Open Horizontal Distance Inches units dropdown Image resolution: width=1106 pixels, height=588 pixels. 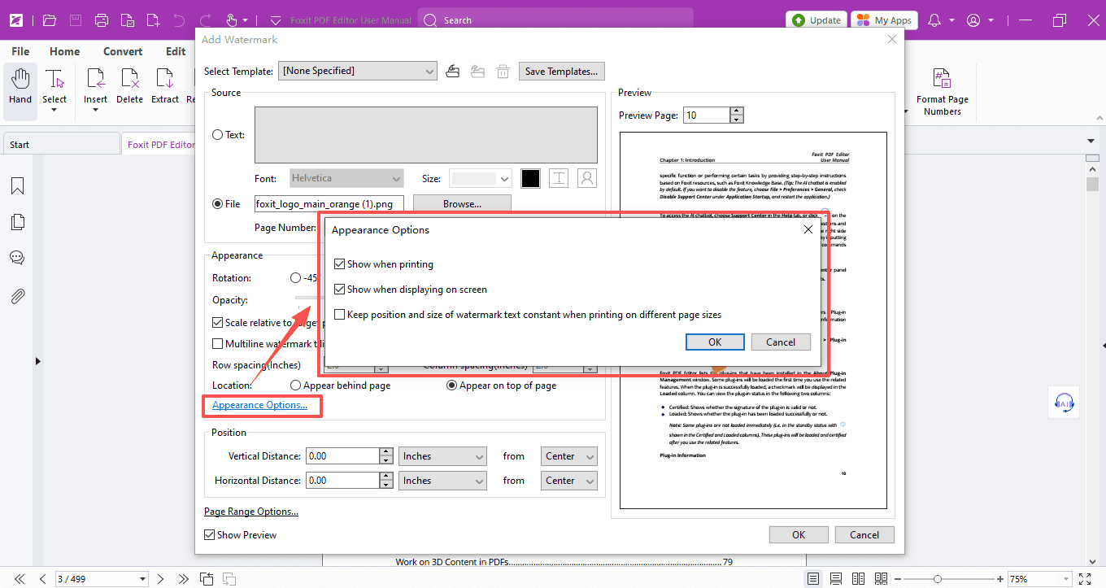(x=442, y=481)
